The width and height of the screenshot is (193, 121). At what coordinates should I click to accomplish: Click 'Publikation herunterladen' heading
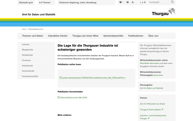coord(70,92)
